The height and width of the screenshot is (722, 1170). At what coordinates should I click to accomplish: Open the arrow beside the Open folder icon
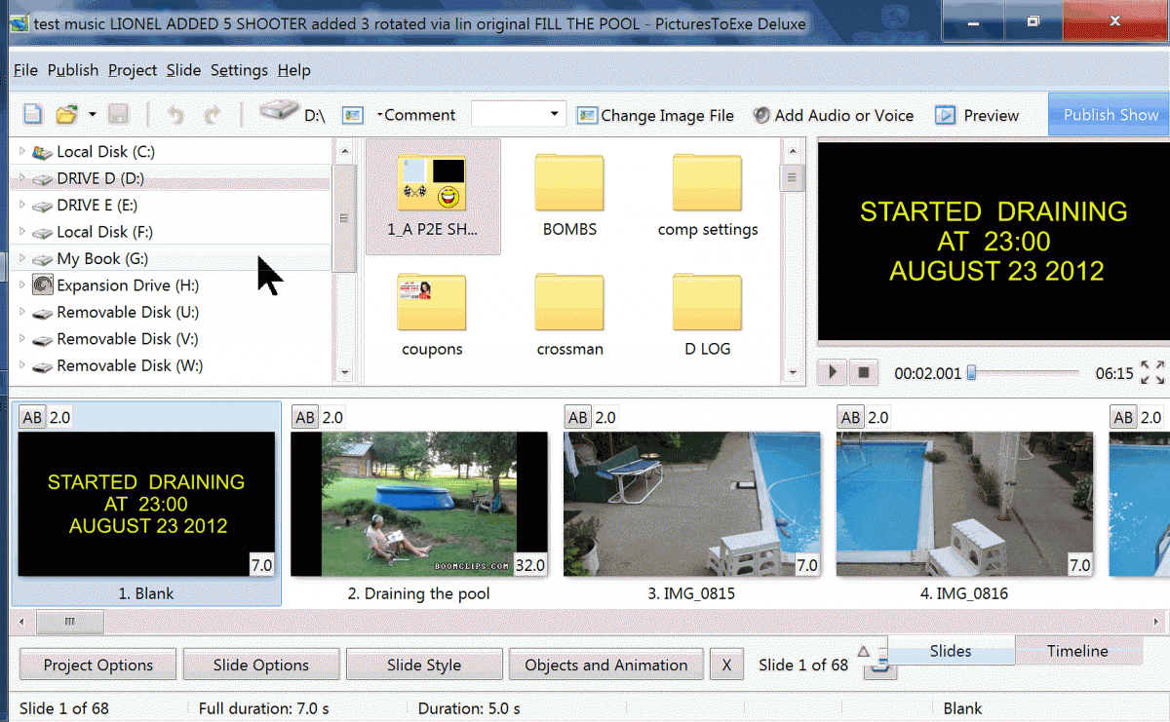tap(93, 115)
